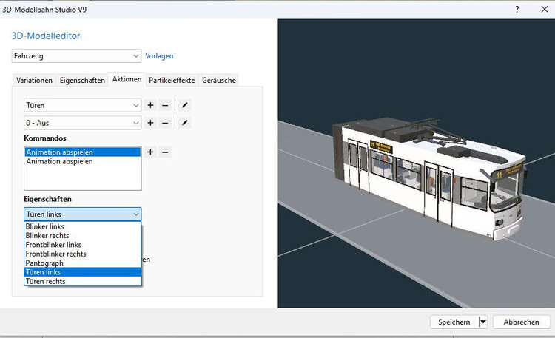Edit the Türen action name with pencil

(185, 105)
